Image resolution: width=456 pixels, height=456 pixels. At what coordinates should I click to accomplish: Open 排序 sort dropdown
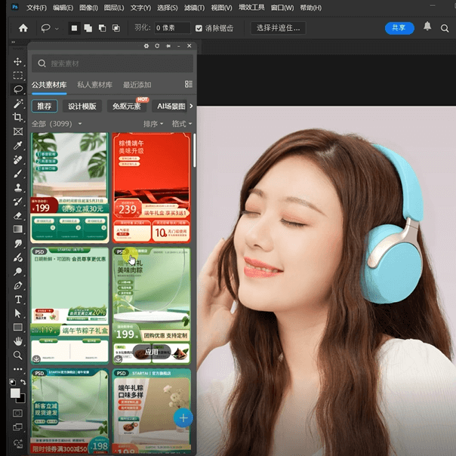pos(153,124)
